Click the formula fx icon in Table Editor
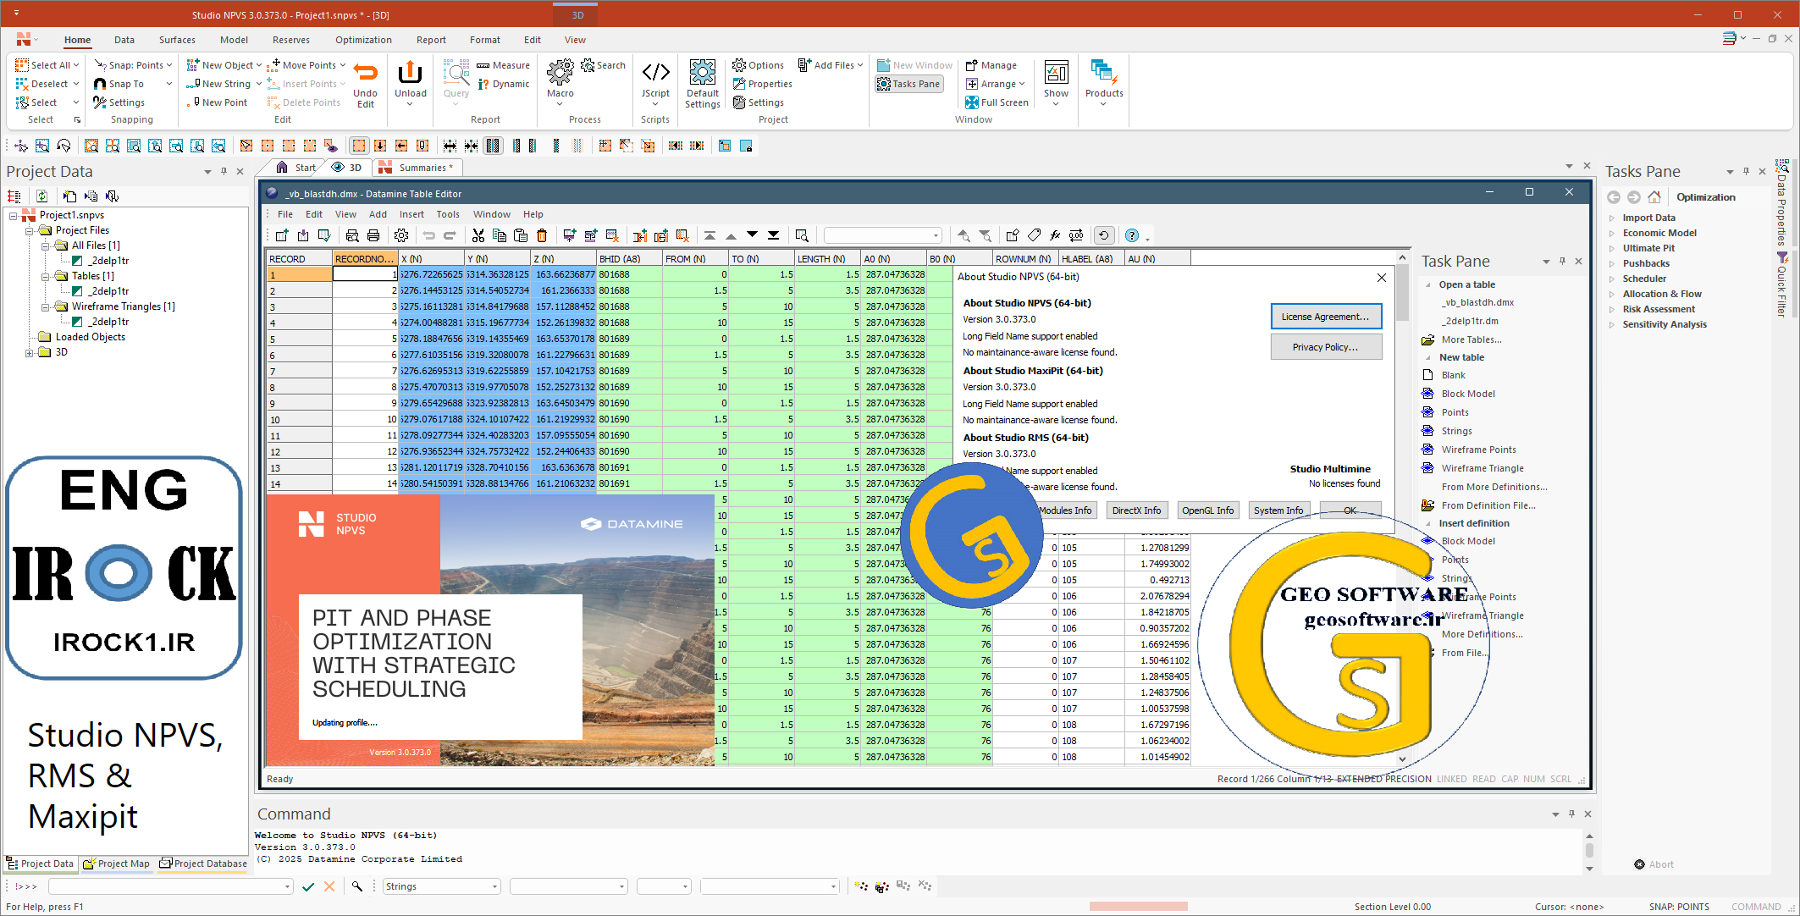 tap(1055, 235)
